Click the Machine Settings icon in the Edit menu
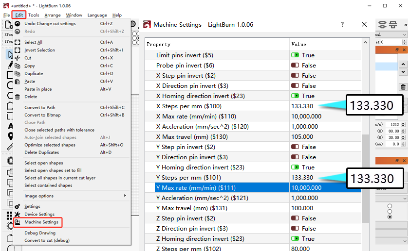 (x=18, y=222)
